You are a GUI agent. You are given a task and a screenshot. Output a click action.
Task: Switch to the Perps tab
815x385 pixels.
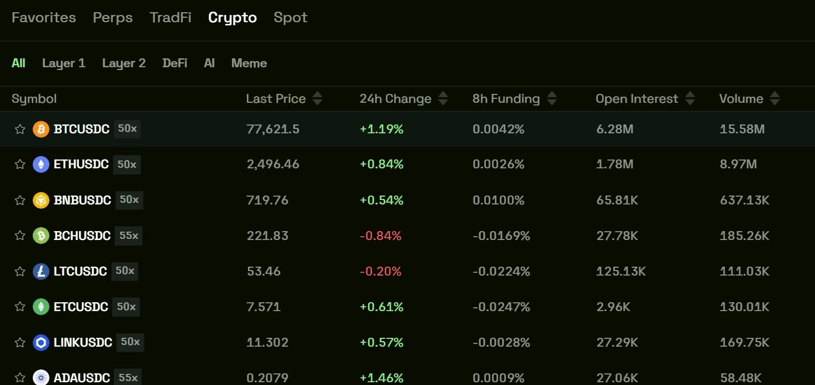tap(113, 18)
